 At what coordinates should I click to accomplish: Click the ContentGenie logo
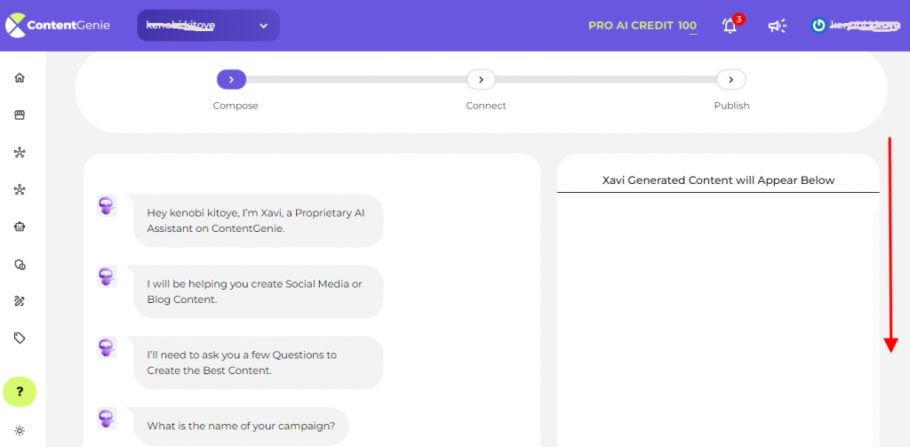pyautogui.click(x=58, y=26)
